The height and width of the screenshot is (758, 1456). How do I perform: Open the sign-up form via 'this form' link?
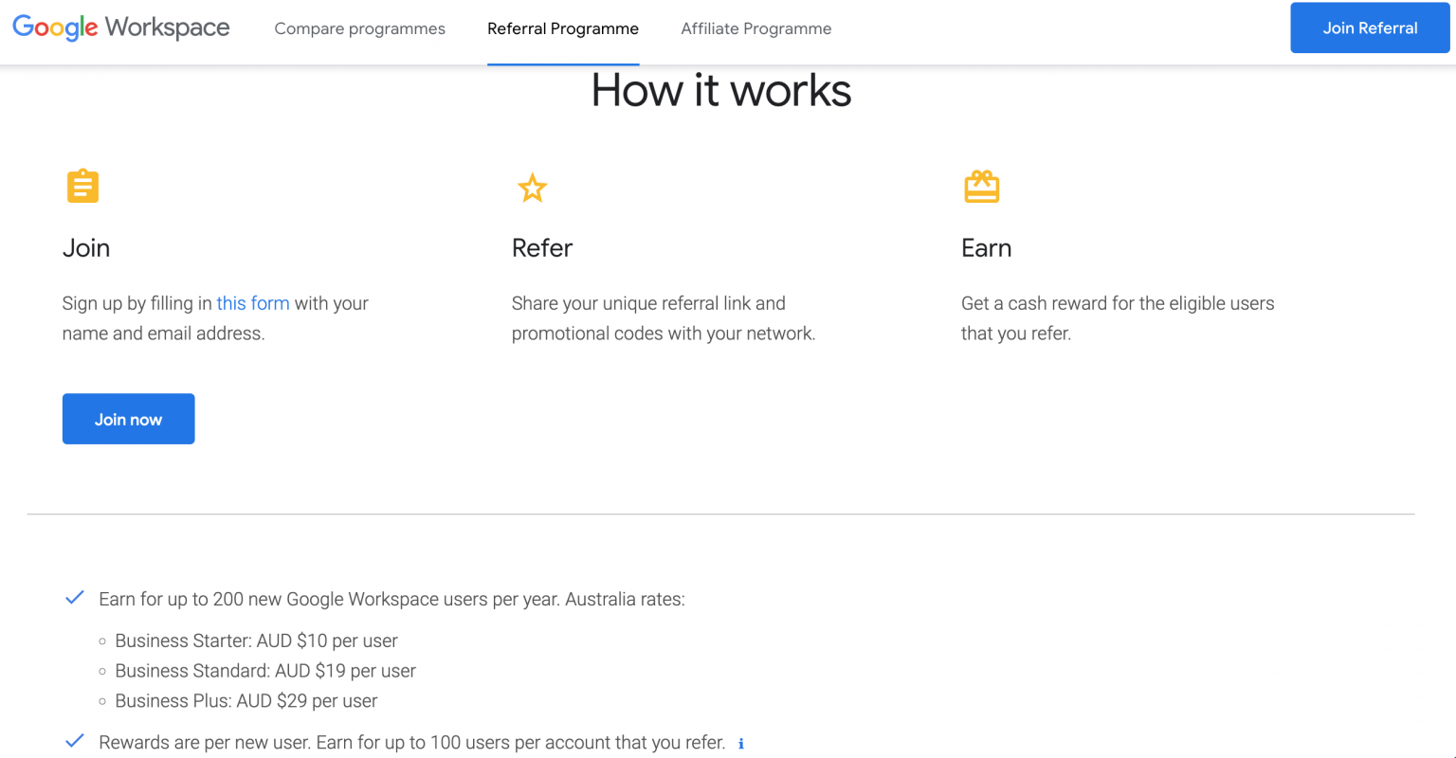(x=252, y=302)
